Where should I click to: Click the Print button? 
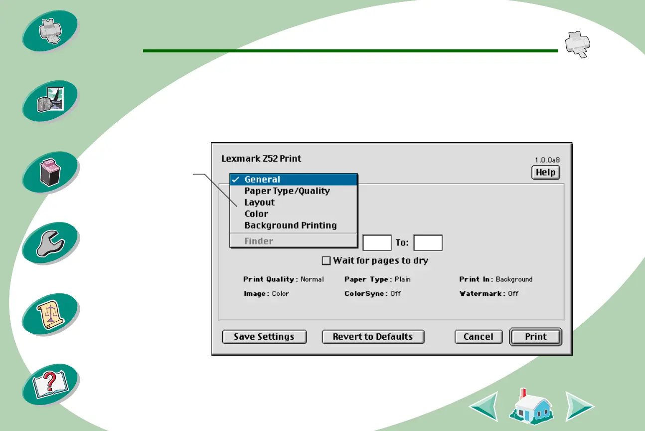click(536, 337)
